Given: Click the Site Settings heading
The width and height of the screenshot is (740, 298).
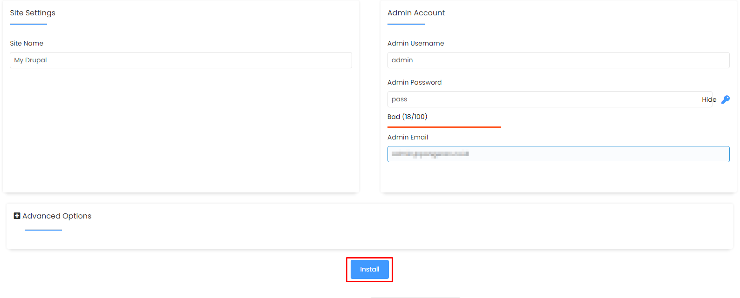Looking at the screenshot, I should pyautogui.click(x=33, y=13).
